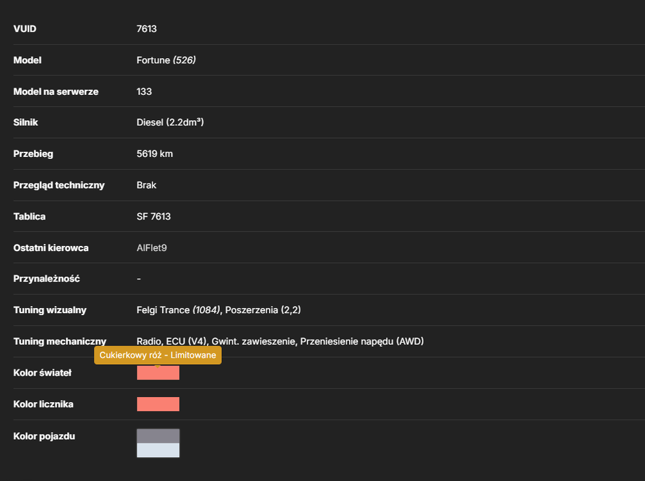Click the Kolor pojazdu label
This screenshot has height=481, width=645.
pos(45,436)
